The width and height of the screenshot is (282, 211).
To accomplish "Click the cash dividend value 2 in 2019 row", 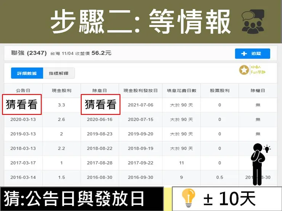I will [x=61, y=134].
